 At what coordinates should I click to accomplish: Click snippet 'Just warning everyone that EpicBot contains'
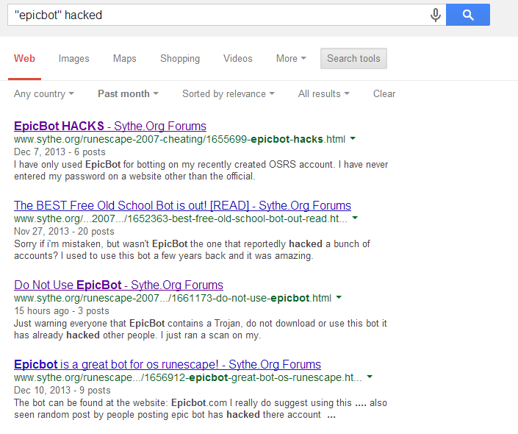coord(200,329)
